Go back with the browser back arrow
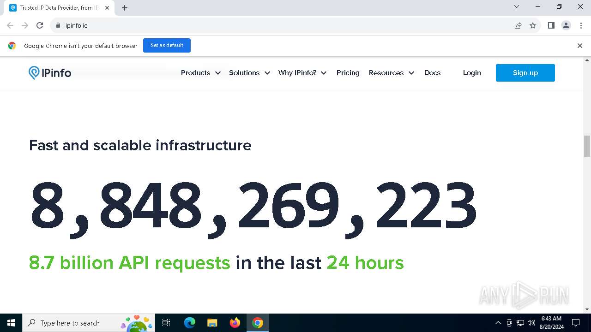Screen dimensions: 591x332 [x=10, y=25]
